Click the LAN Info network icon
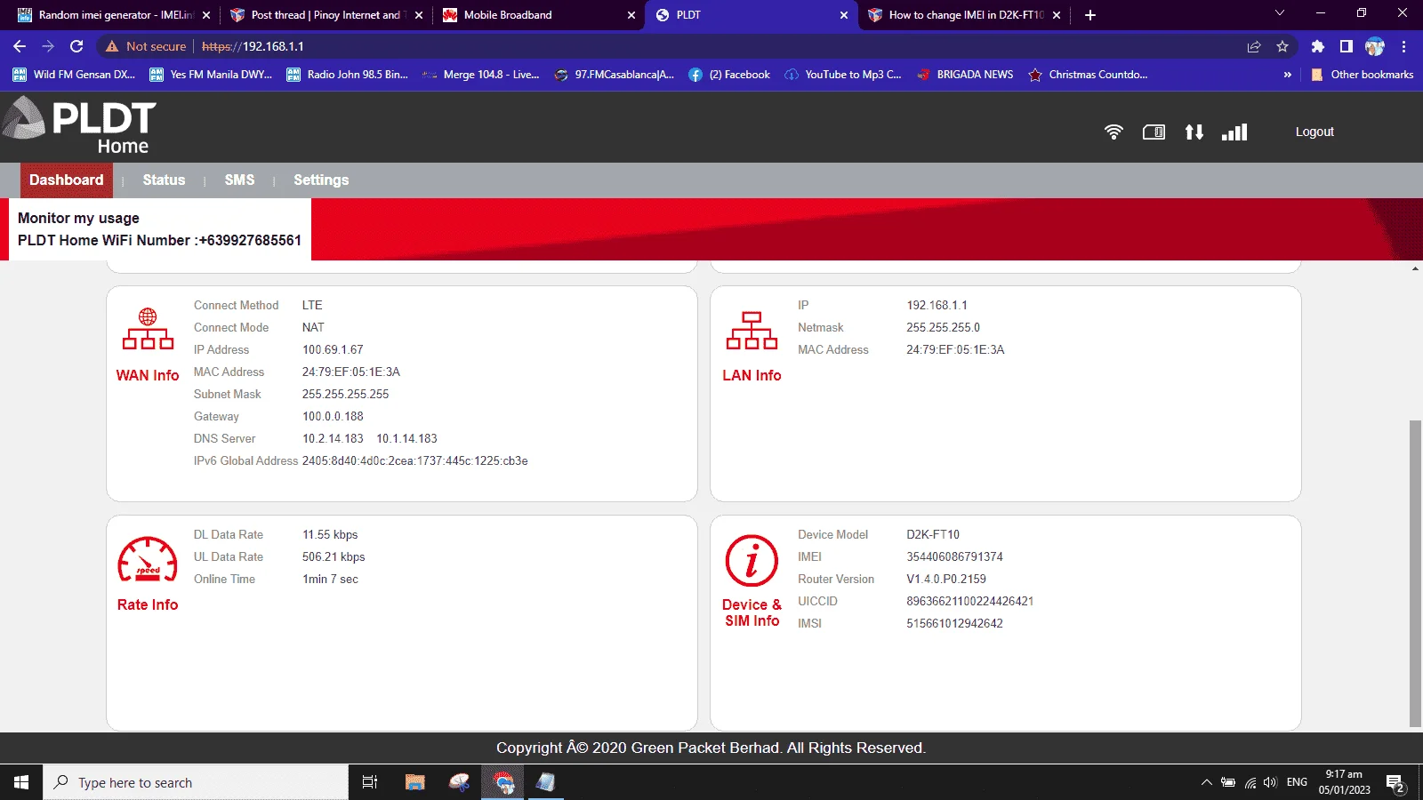 [x=752, y=331]
